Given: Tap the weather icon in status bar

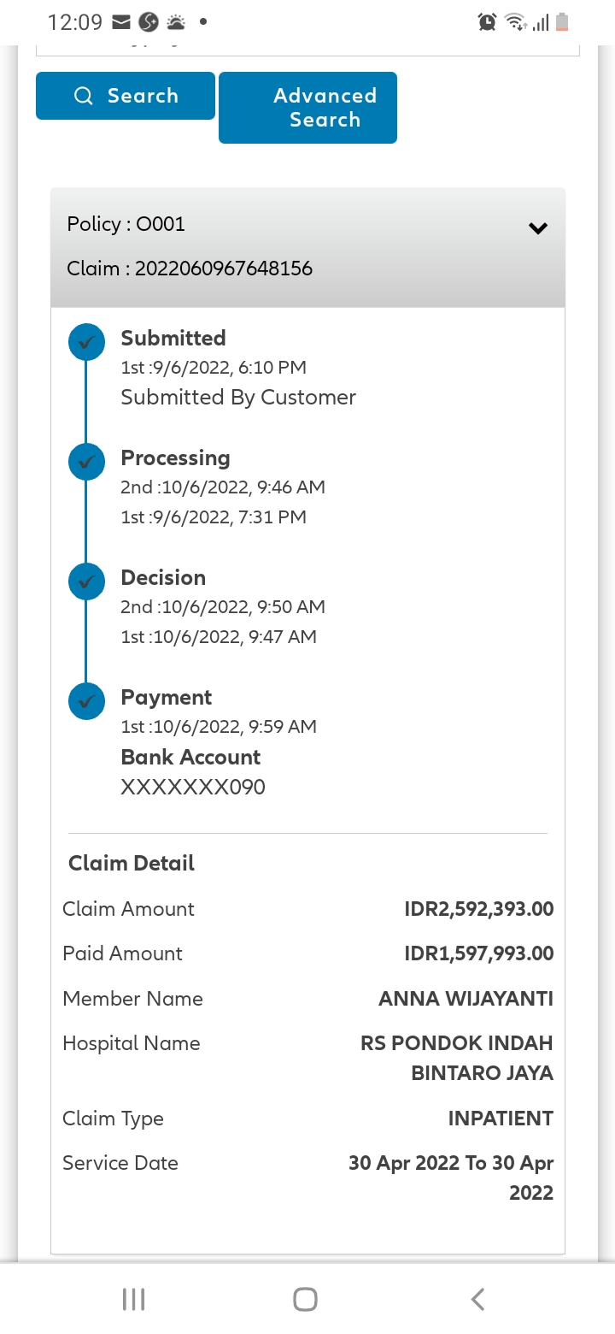Looking at the screenshot, I should (174, 22).
